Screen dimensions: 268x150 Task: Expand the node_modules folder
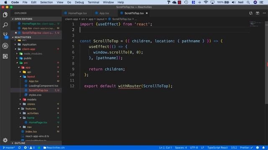click(x=33, y=54)
